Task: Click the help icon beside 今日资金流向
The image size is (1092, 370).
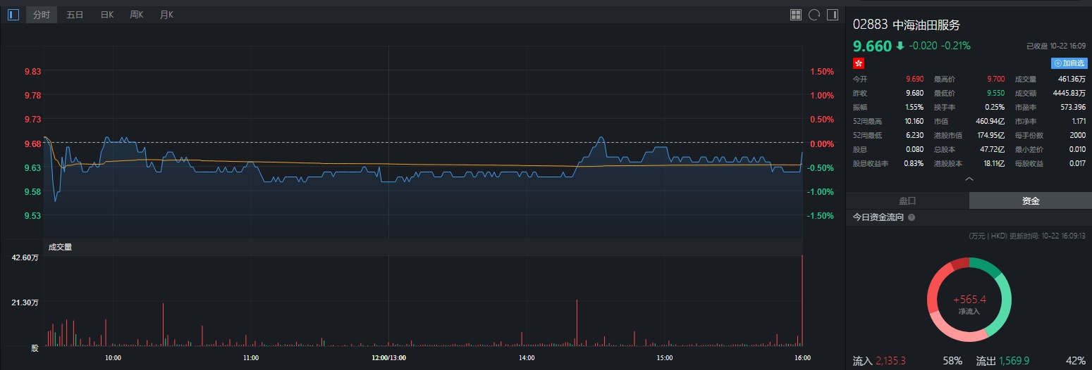Action: [912, 217]
